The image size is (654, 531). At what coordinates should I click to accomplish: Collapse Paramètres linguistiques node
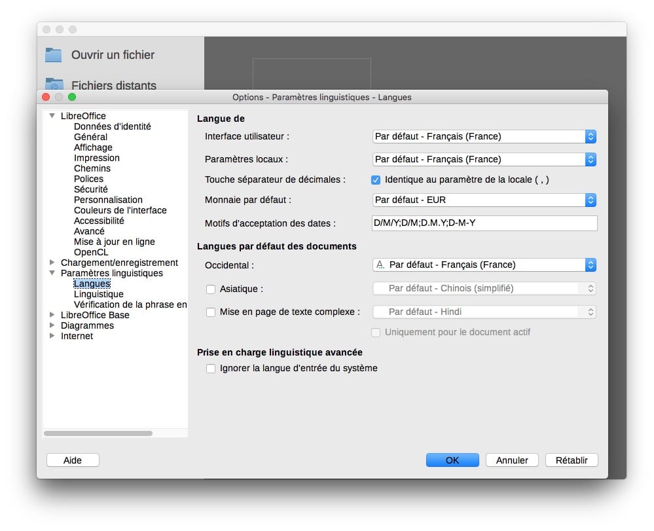(52, 273)
